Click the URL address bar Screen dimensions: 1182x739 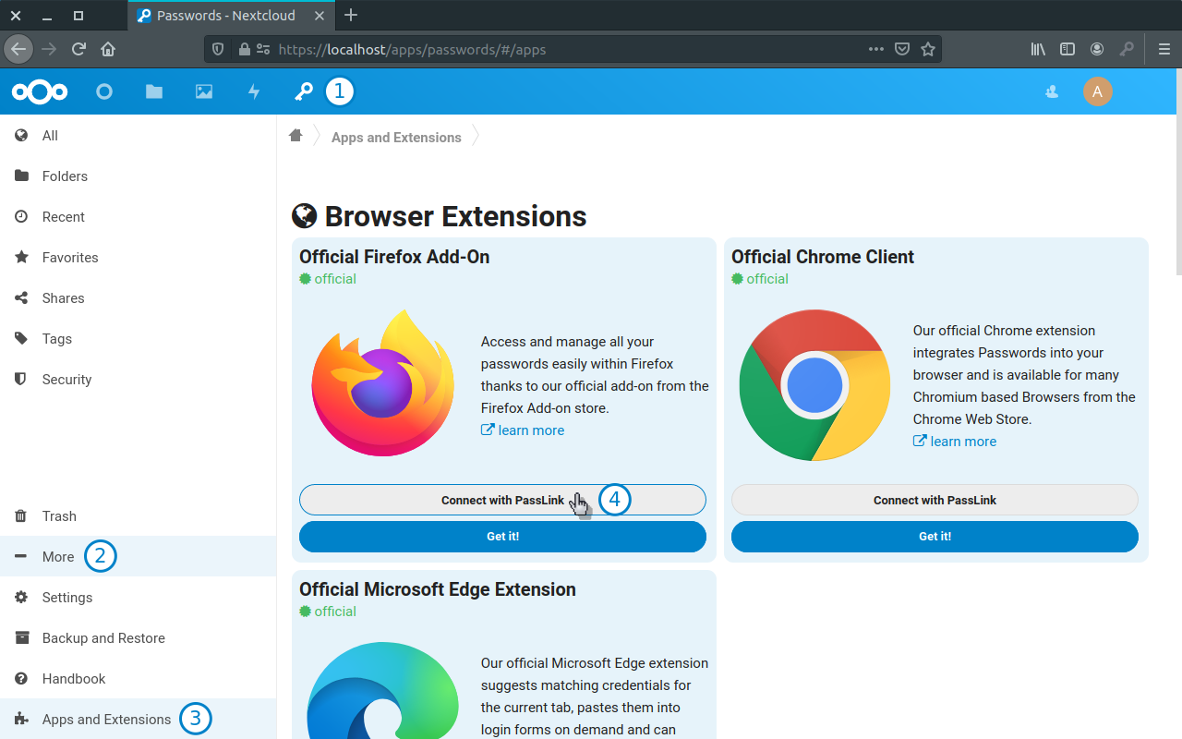coord(573,49)
